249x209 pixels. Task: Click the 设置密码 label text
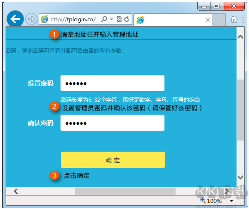coord(41,83)
